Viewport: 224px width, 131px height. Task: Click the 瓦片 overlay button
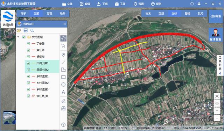(201, 13)
